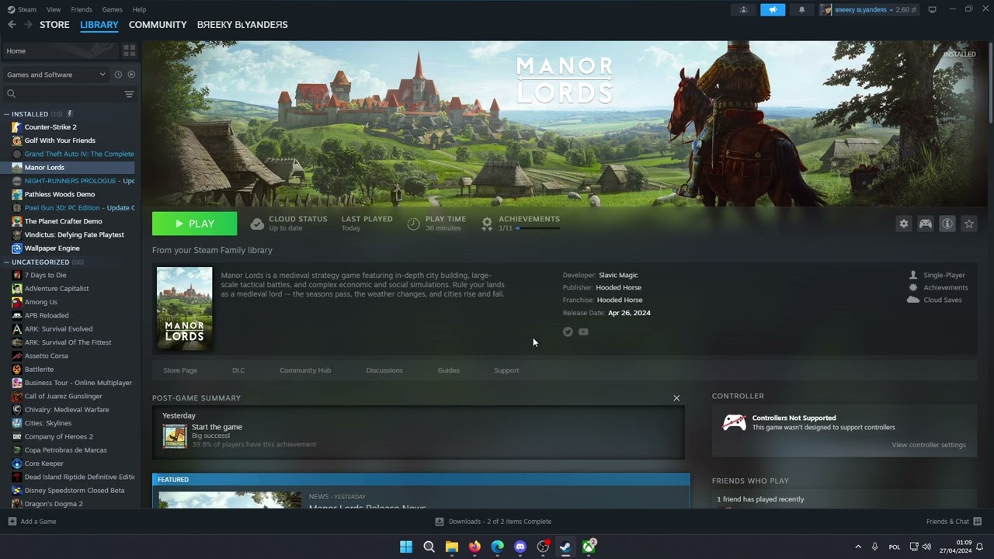
Task: Open the account dropdown showing the 2,60 zł balance
Action: pos(868,9)
